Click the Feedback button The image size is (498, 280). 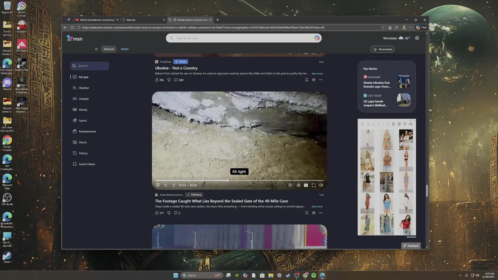click(411, 246)
